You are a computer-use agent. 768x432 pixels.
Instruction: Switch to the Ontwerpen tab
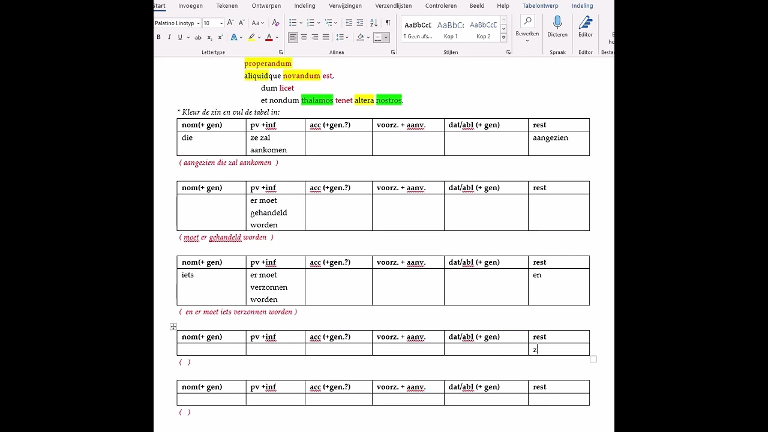[x=266, y=6]
